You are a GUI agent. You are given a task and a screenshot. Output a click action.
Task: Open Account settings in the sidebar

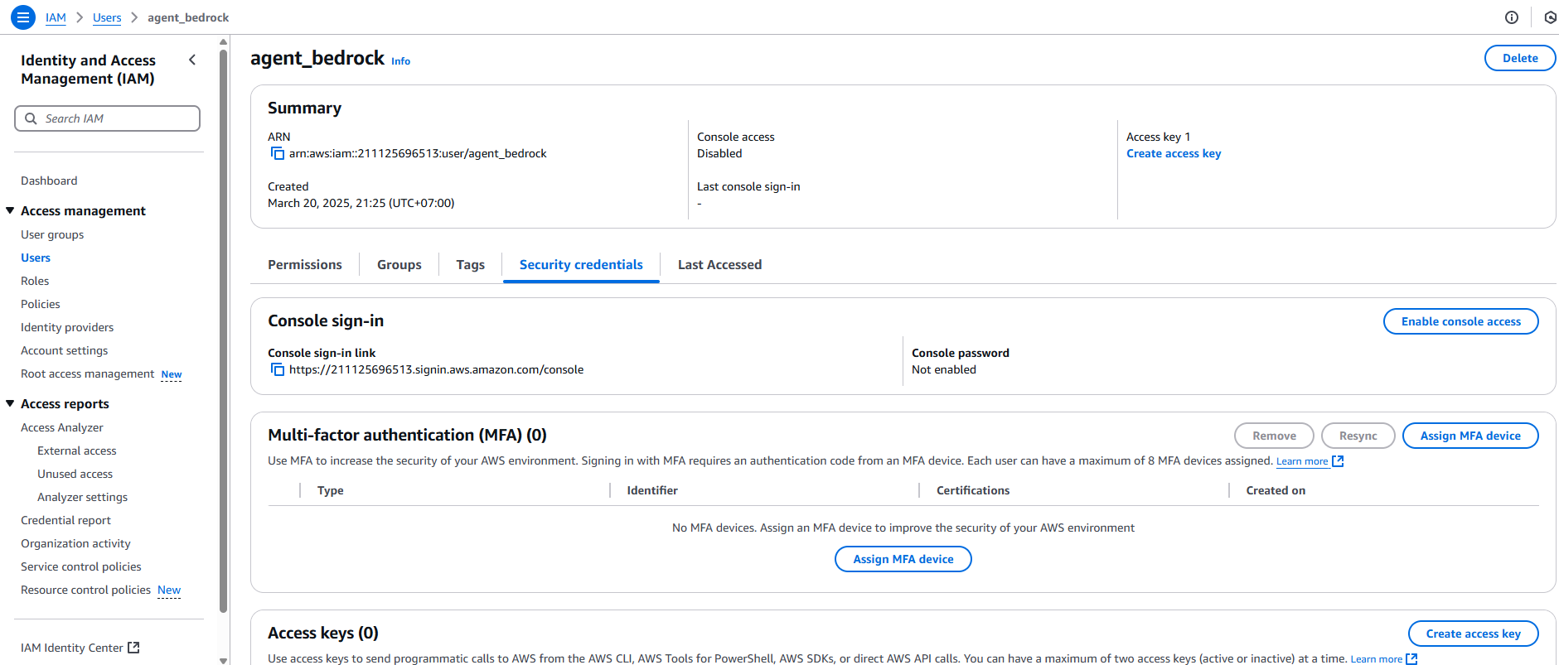click(65, 350)
